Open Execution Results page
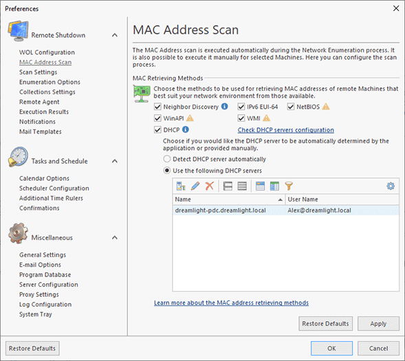Screen dimensions: 405x361 [44, 111]
